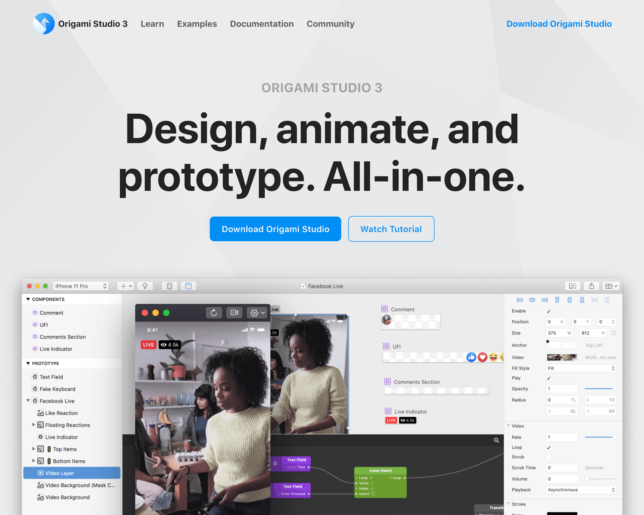
Task: Click the device mirror icon in toolbar
Action: click(573, 286)
